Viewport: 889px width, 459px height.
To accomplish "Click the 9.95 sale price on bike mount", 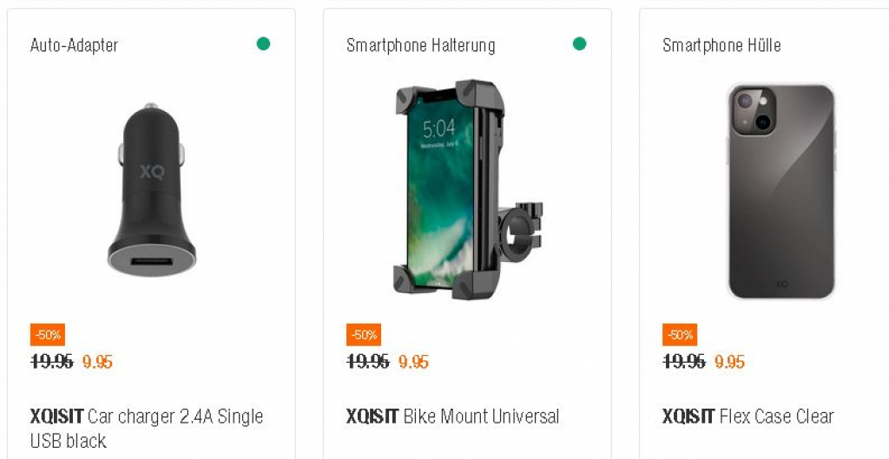I will point(413,362).
